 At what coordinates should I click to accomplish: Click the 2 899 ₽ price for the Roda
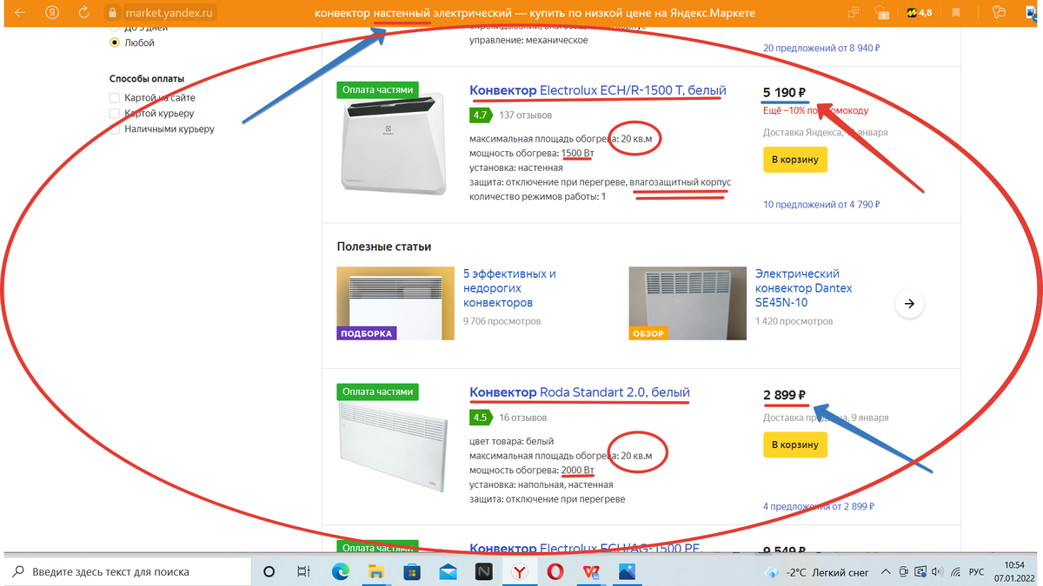click(785, 395)
